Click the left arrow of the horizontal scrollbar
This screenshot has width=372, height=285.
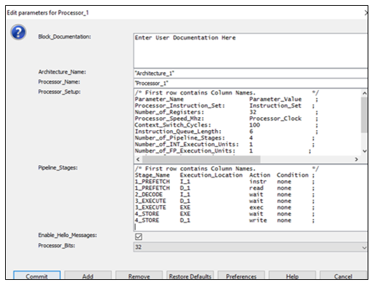[x=138, y=159]
